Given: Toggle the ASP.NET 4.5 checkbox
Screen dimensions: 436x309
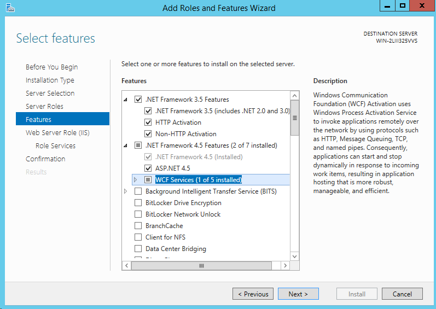Looking at the screenshot, I should (x=148, y=168).
